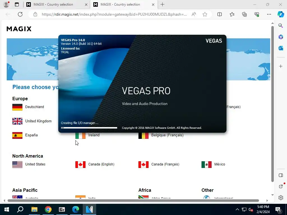
Task: Open a new browser tab
Action: tap(162, 4)
